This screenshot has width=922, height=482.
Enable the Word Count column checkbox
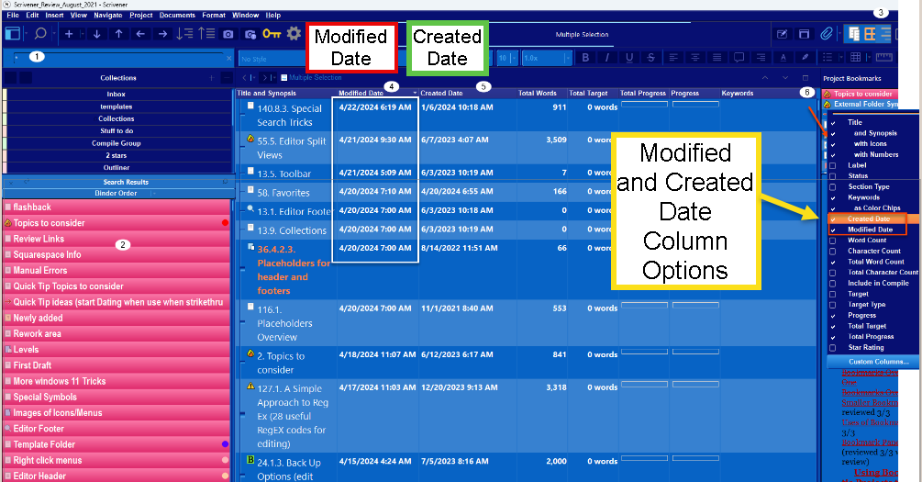[x=833, y=241]
